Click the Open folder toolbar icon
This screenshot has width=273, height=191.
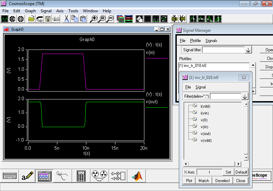click(31, 19)
